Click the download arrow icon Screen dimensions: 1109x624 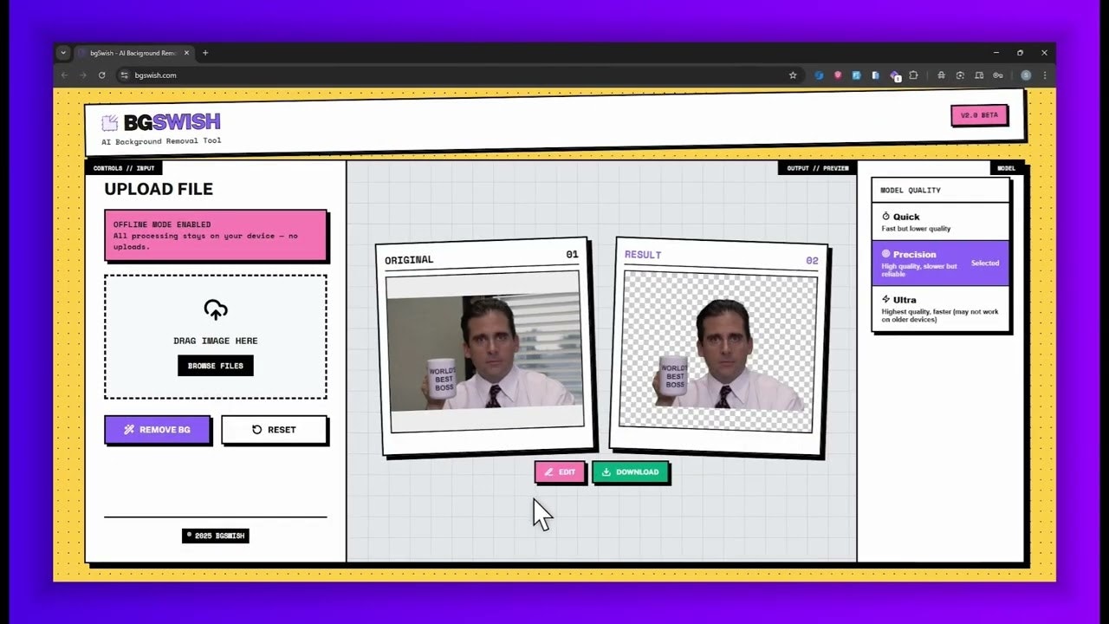pyautogui.click(x=606, y=472)
